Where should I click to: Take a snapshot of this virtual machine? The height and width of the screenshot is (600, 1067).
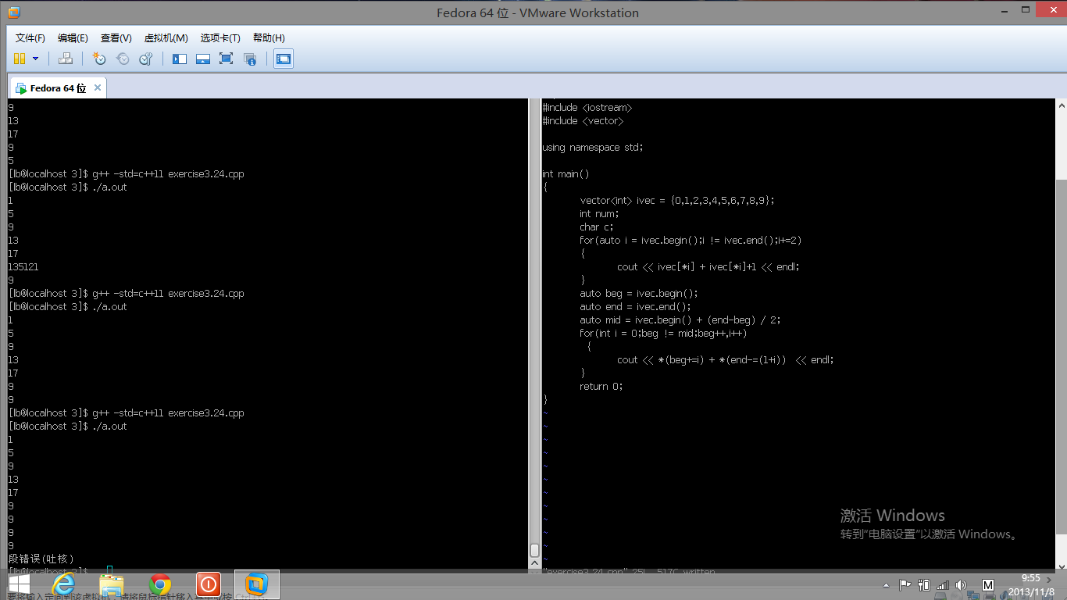coord(99,59)
